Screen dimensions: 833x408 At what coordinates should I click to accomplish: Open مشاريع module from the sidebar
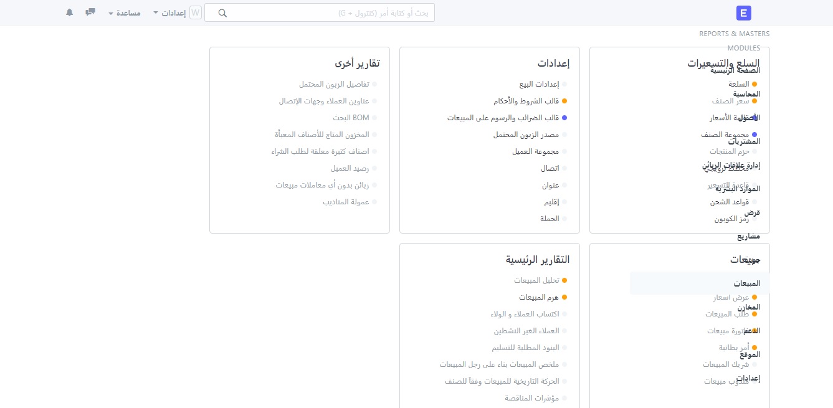[x=750, y=235]
